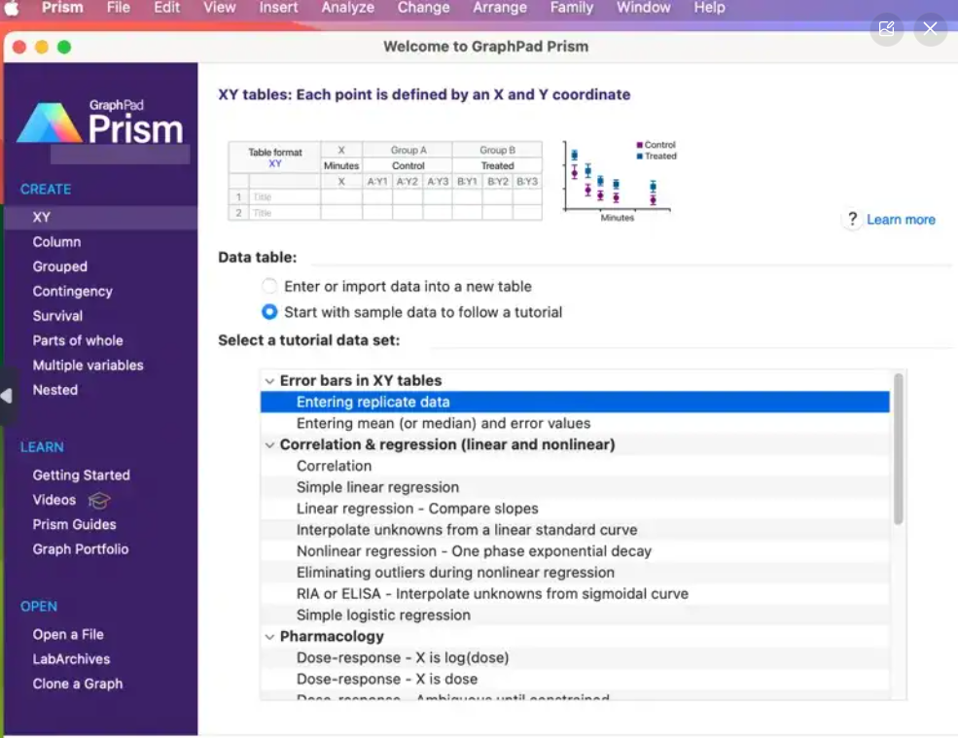This screenshot has width=958, height=738.
Task: Open Getting Started in Learn section
Action: (x=82, y=475)
